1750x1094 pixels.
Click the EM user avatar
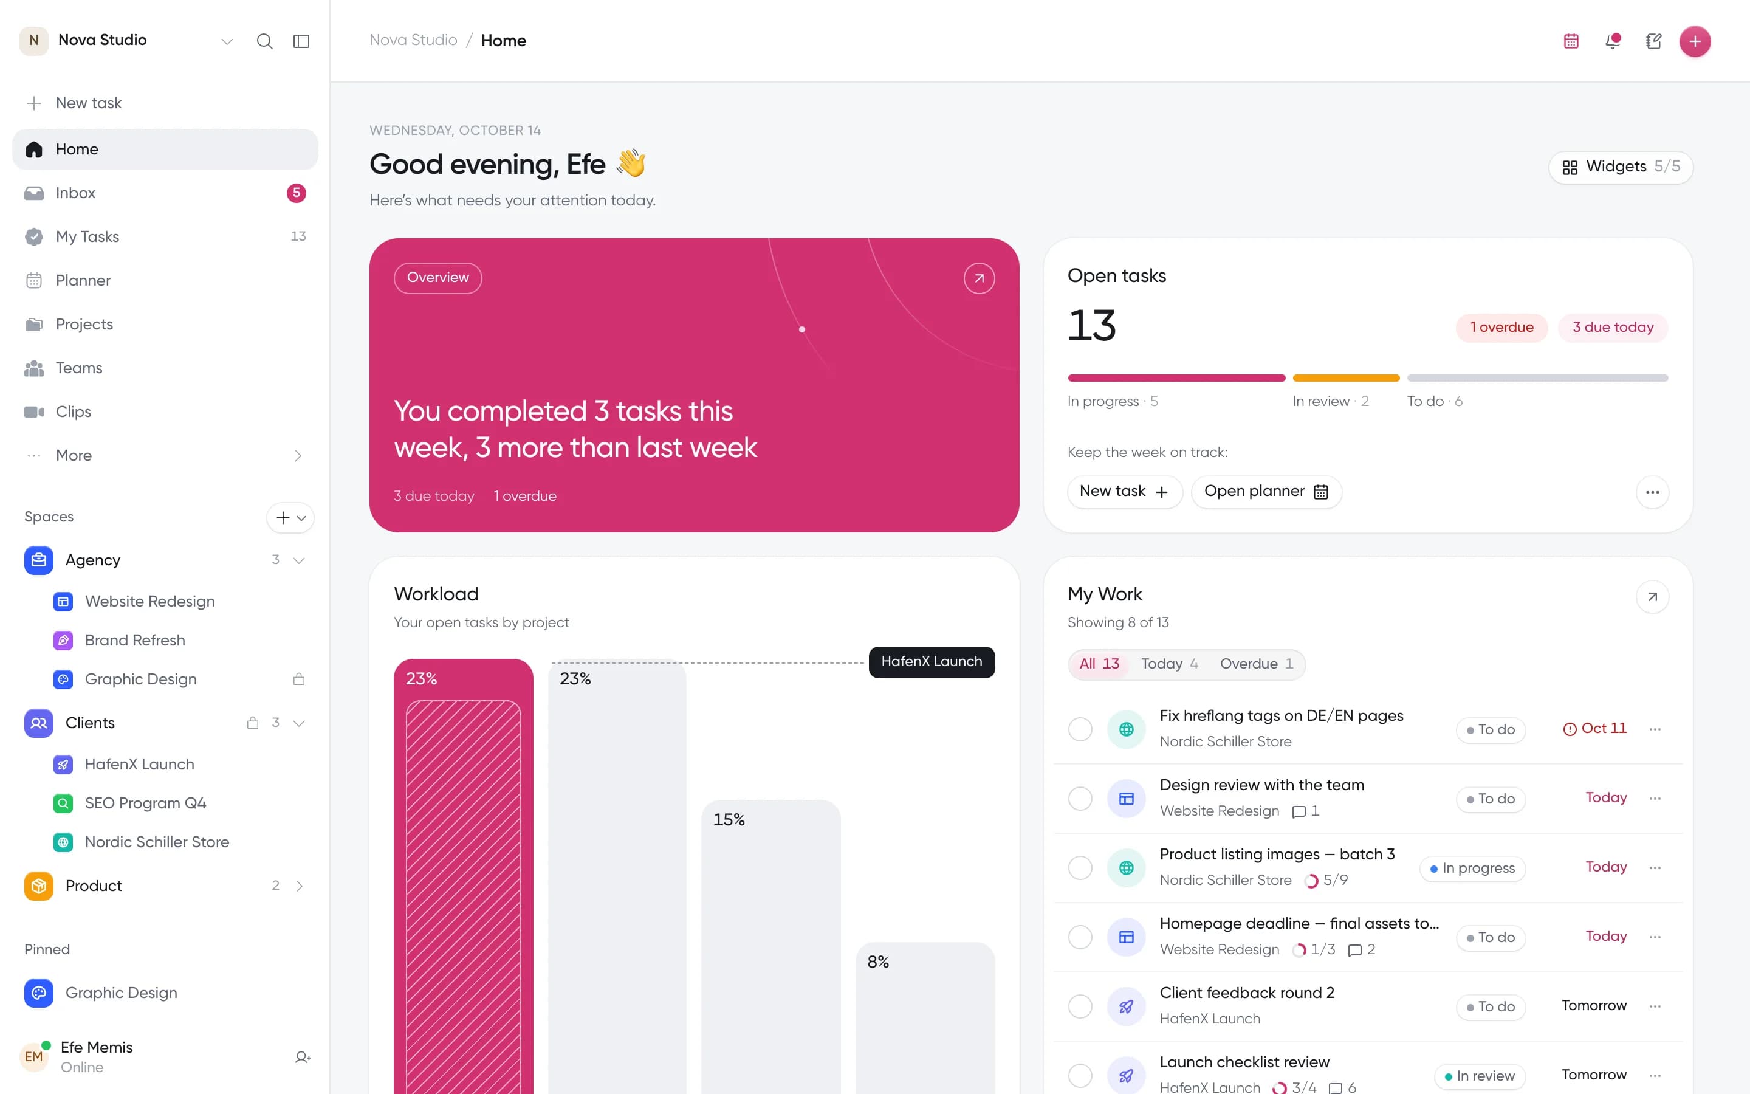[x=34, y=1056]
